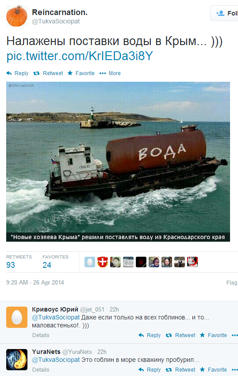This screenshot has height=376, width=238.
Task: Open the pumpkin avatar of TukvaSociopat
Action: 17,16
